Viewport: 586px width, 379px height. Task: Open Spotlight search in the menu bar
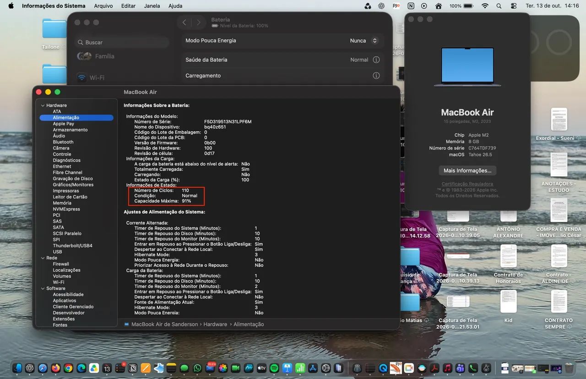click(499, 6)
